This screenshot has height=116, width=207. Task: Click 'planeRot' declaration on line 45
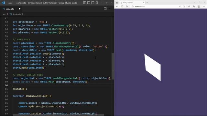(24, 33)
